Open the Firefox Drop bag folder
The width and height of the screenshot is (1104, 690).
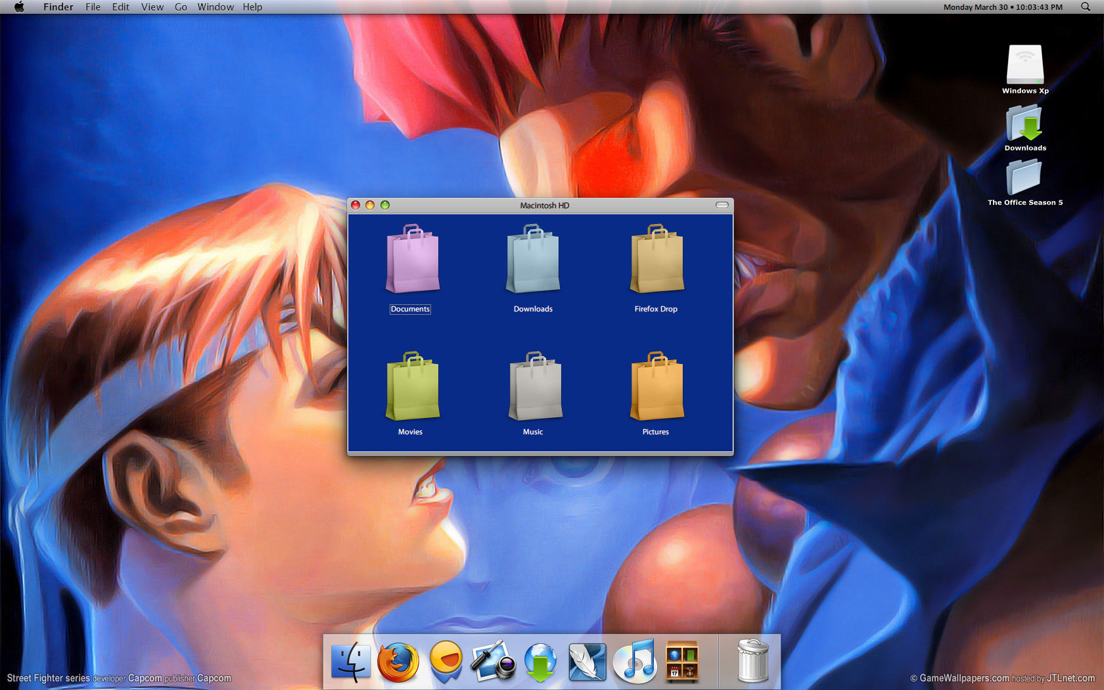click(x=656, y=259)
